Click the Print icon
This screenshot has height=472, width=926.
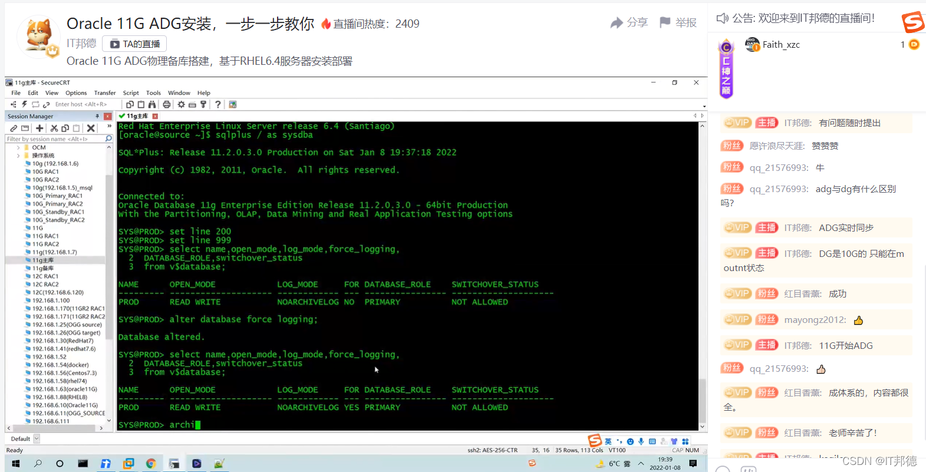click(167, 104)
